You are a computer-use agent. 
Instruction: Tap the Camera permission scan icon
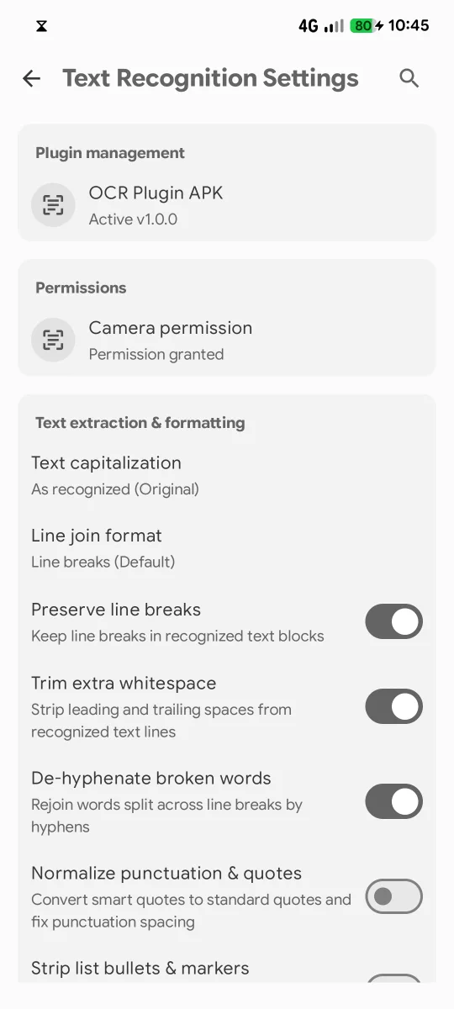click(53, 340)
